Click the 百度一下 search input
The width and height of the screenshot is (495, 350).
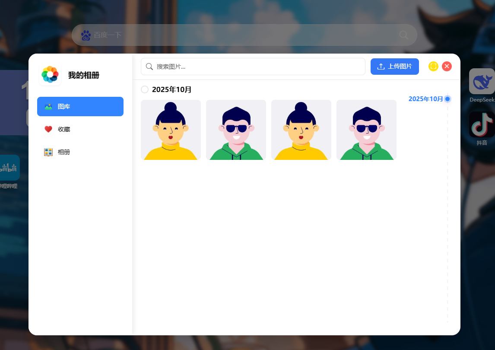tap(242, 35)
